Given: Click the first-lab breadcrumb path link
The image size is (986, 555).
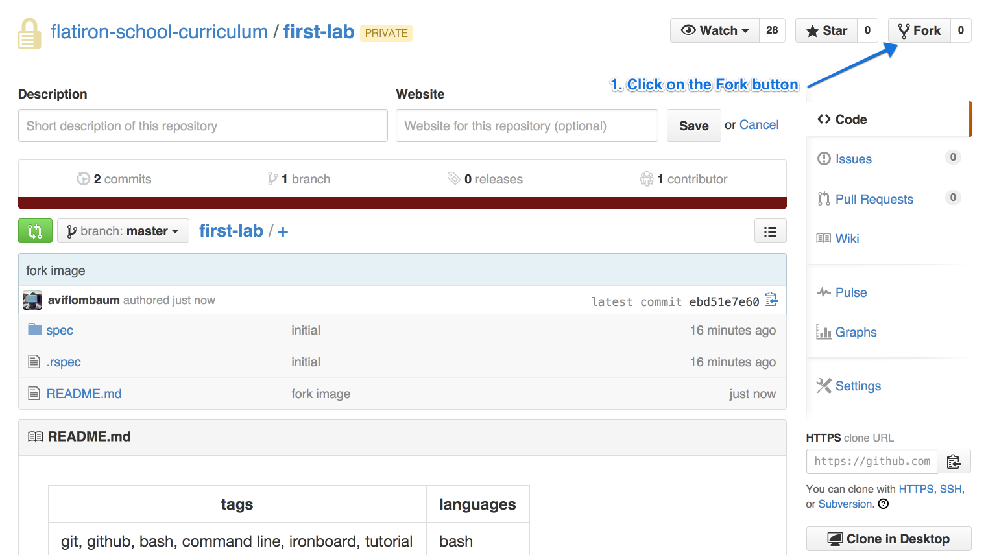Looking at the screenshot, I should [231, 231].
